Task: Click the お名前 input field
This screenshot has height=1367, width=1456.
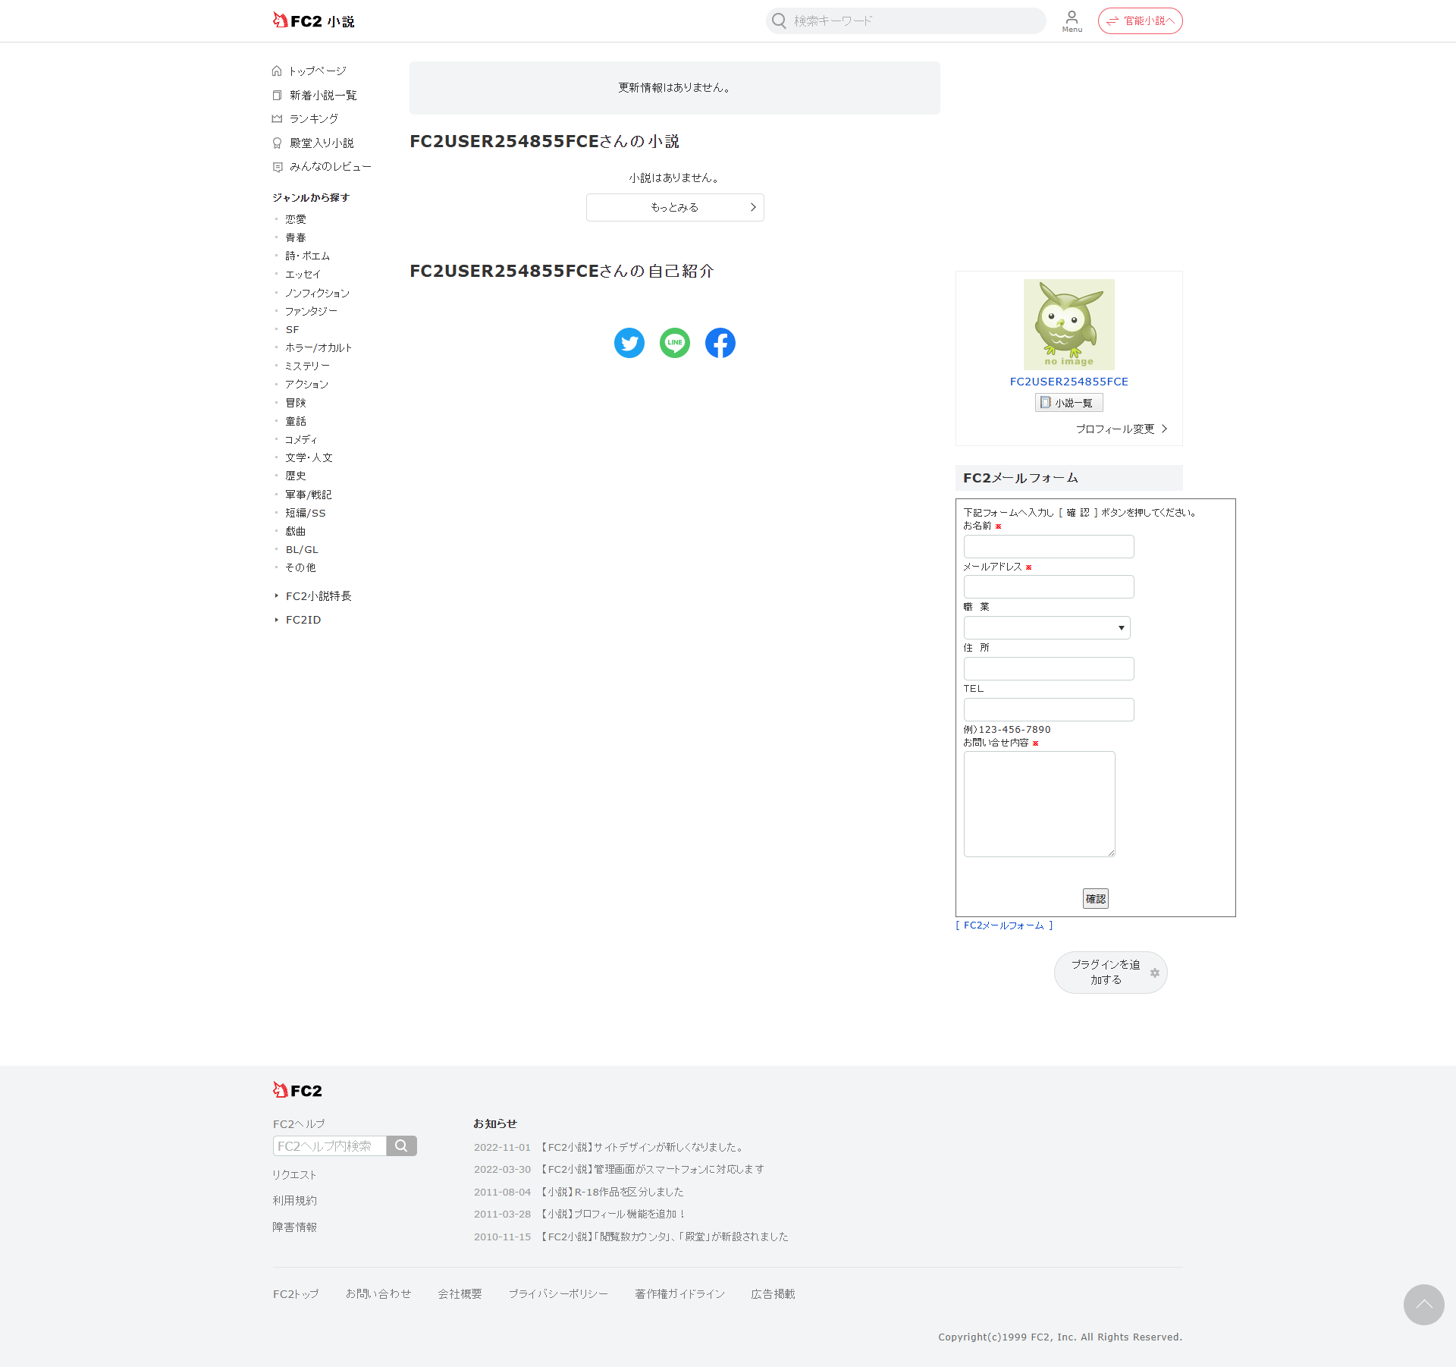Action: click(1048, 546)
